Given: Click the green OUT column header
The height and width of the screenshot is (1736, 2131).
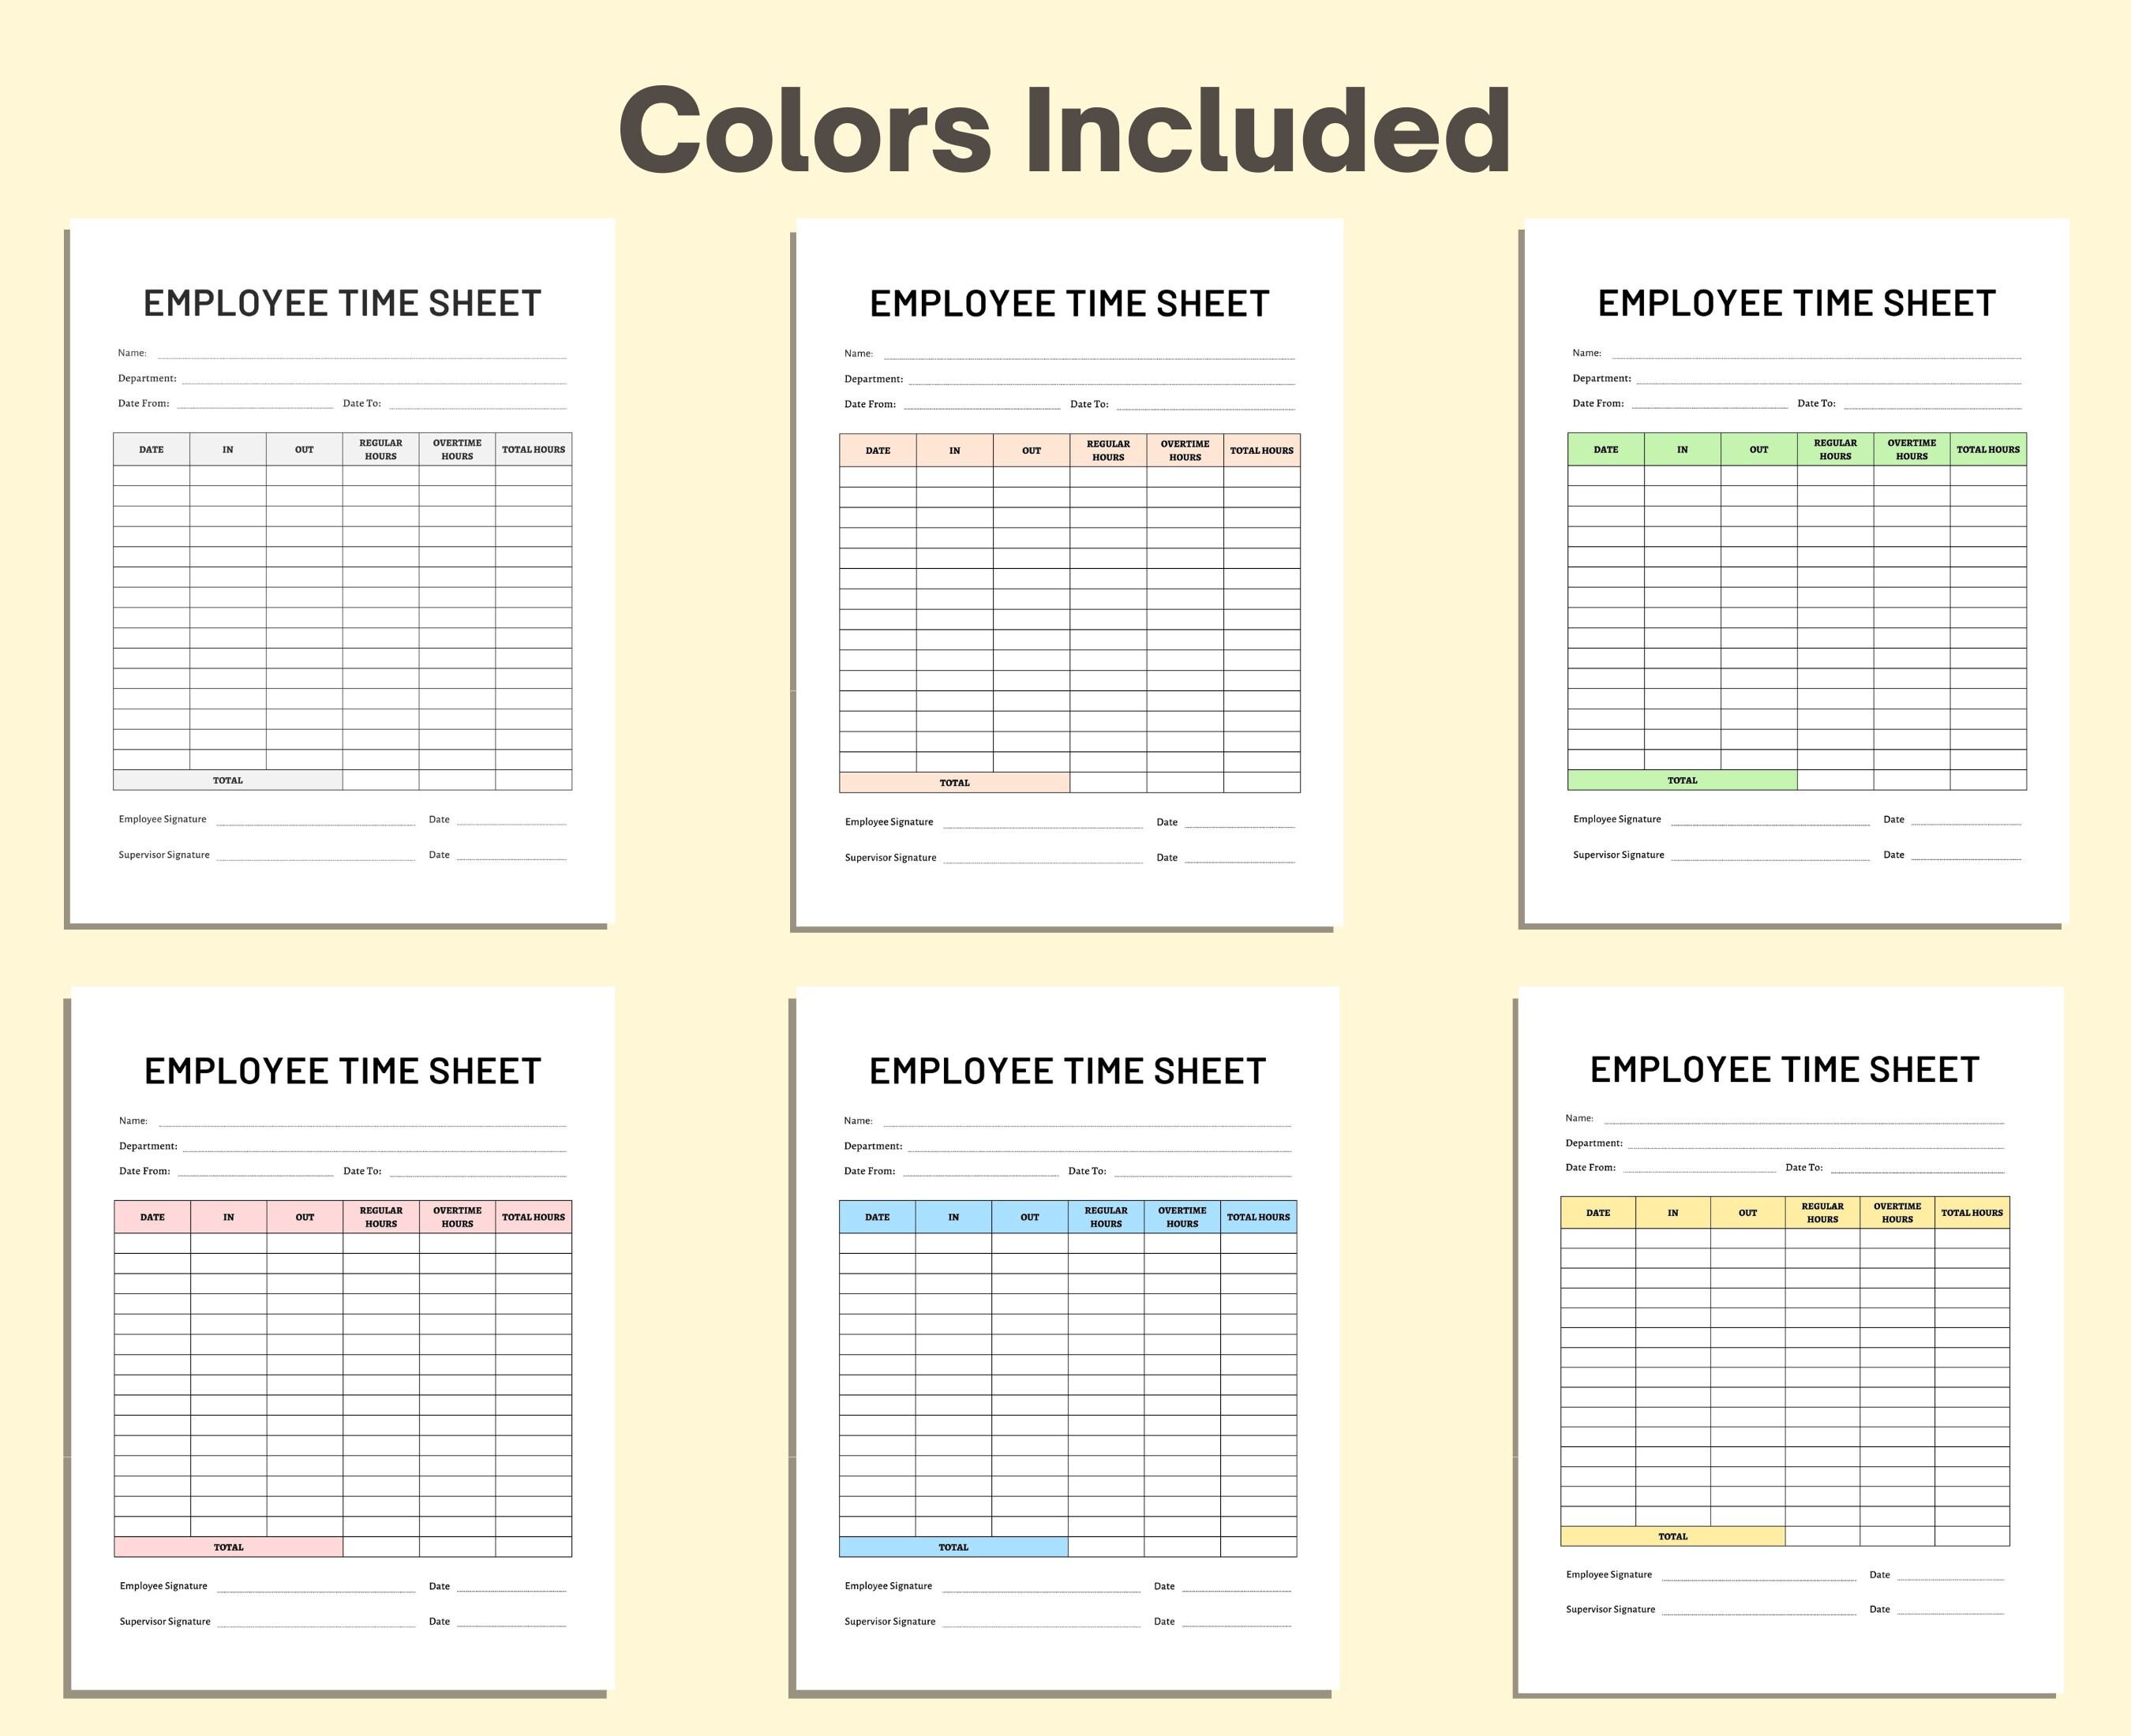Looking at the screenshot, I should click(x=1759, y=449).
